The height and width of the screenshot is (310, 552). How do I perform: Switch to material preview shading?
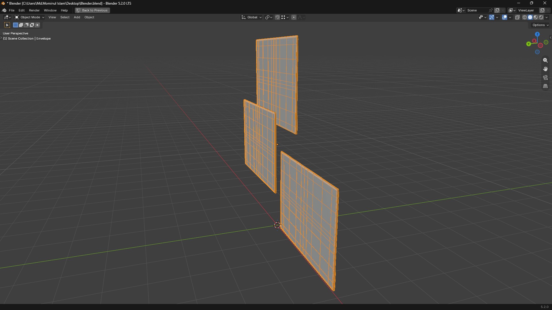pos(536,17)
